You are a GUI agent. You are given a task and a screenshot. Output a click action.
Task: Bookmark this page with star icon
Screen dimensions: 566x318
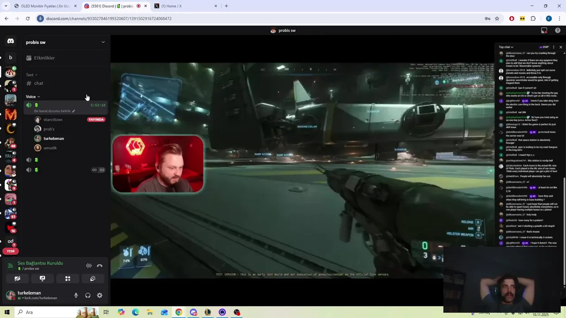point(497,19)
